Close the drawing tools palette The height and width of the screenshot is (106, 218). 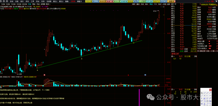(x=210, y=90)
